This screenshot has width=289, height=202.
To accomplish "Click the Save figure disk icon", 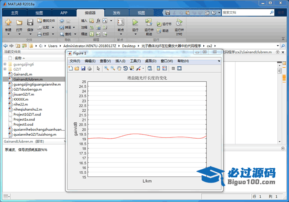I will (83, 69).
